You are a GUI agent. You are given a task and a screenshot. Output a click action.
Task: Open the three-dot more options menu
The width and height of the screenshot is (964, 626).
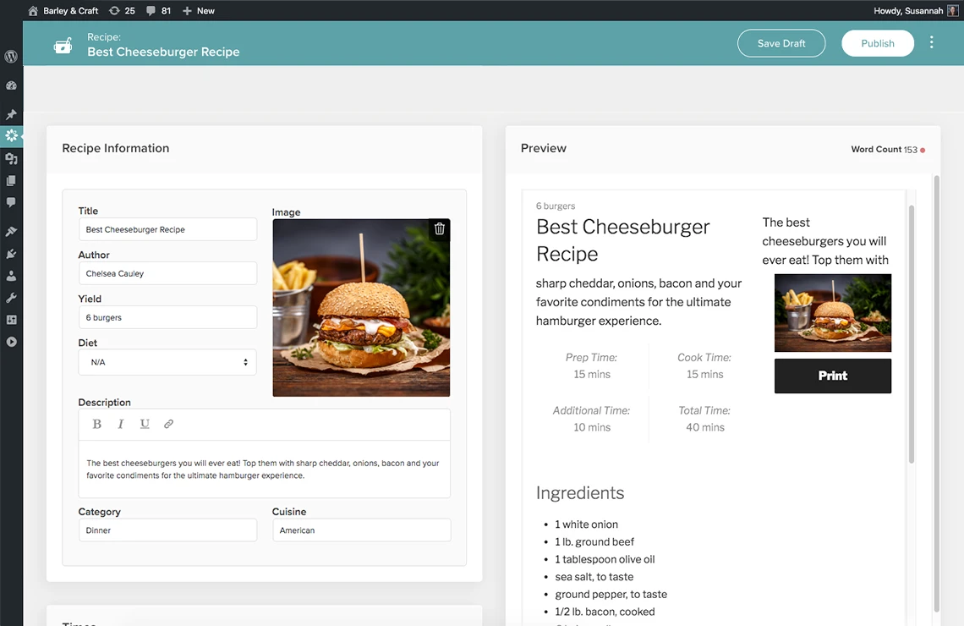931,42
